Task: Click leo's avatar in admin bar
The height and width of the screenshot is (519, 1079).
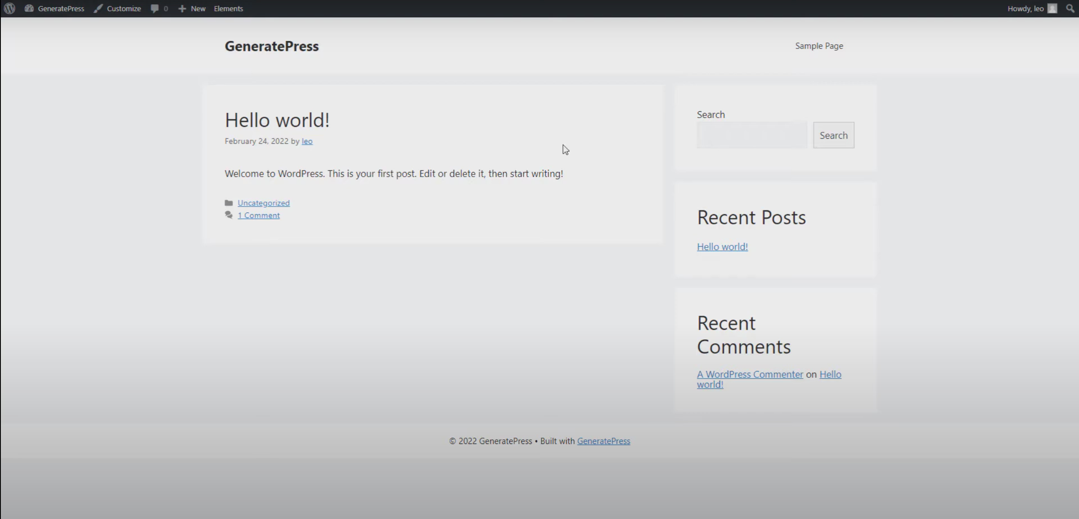Action: pos(1052,8)
